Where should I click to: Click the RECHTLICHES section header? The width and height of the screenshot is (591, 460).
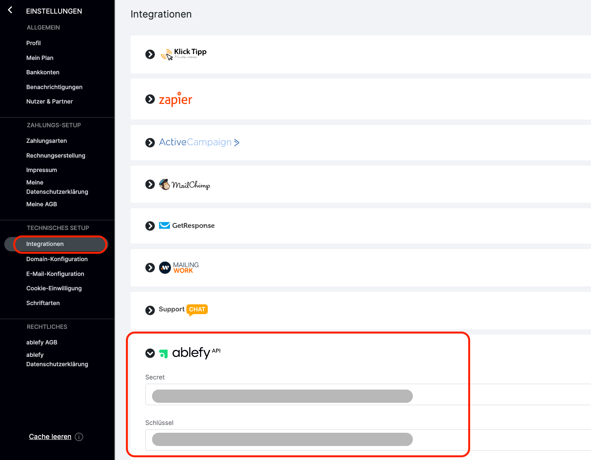47,327
